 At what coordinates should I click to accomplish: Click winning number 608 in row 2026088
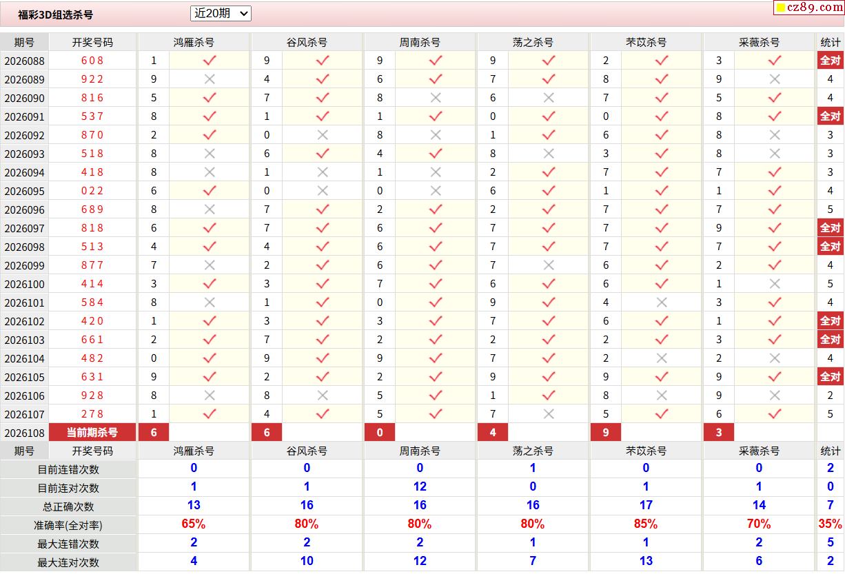click(x=92, y=61)
